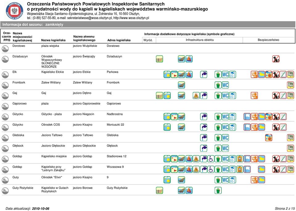Click the PPIS status icon for Dorotowo
Viewport: 296px width, 211px height.
click(x=5, y=48)
